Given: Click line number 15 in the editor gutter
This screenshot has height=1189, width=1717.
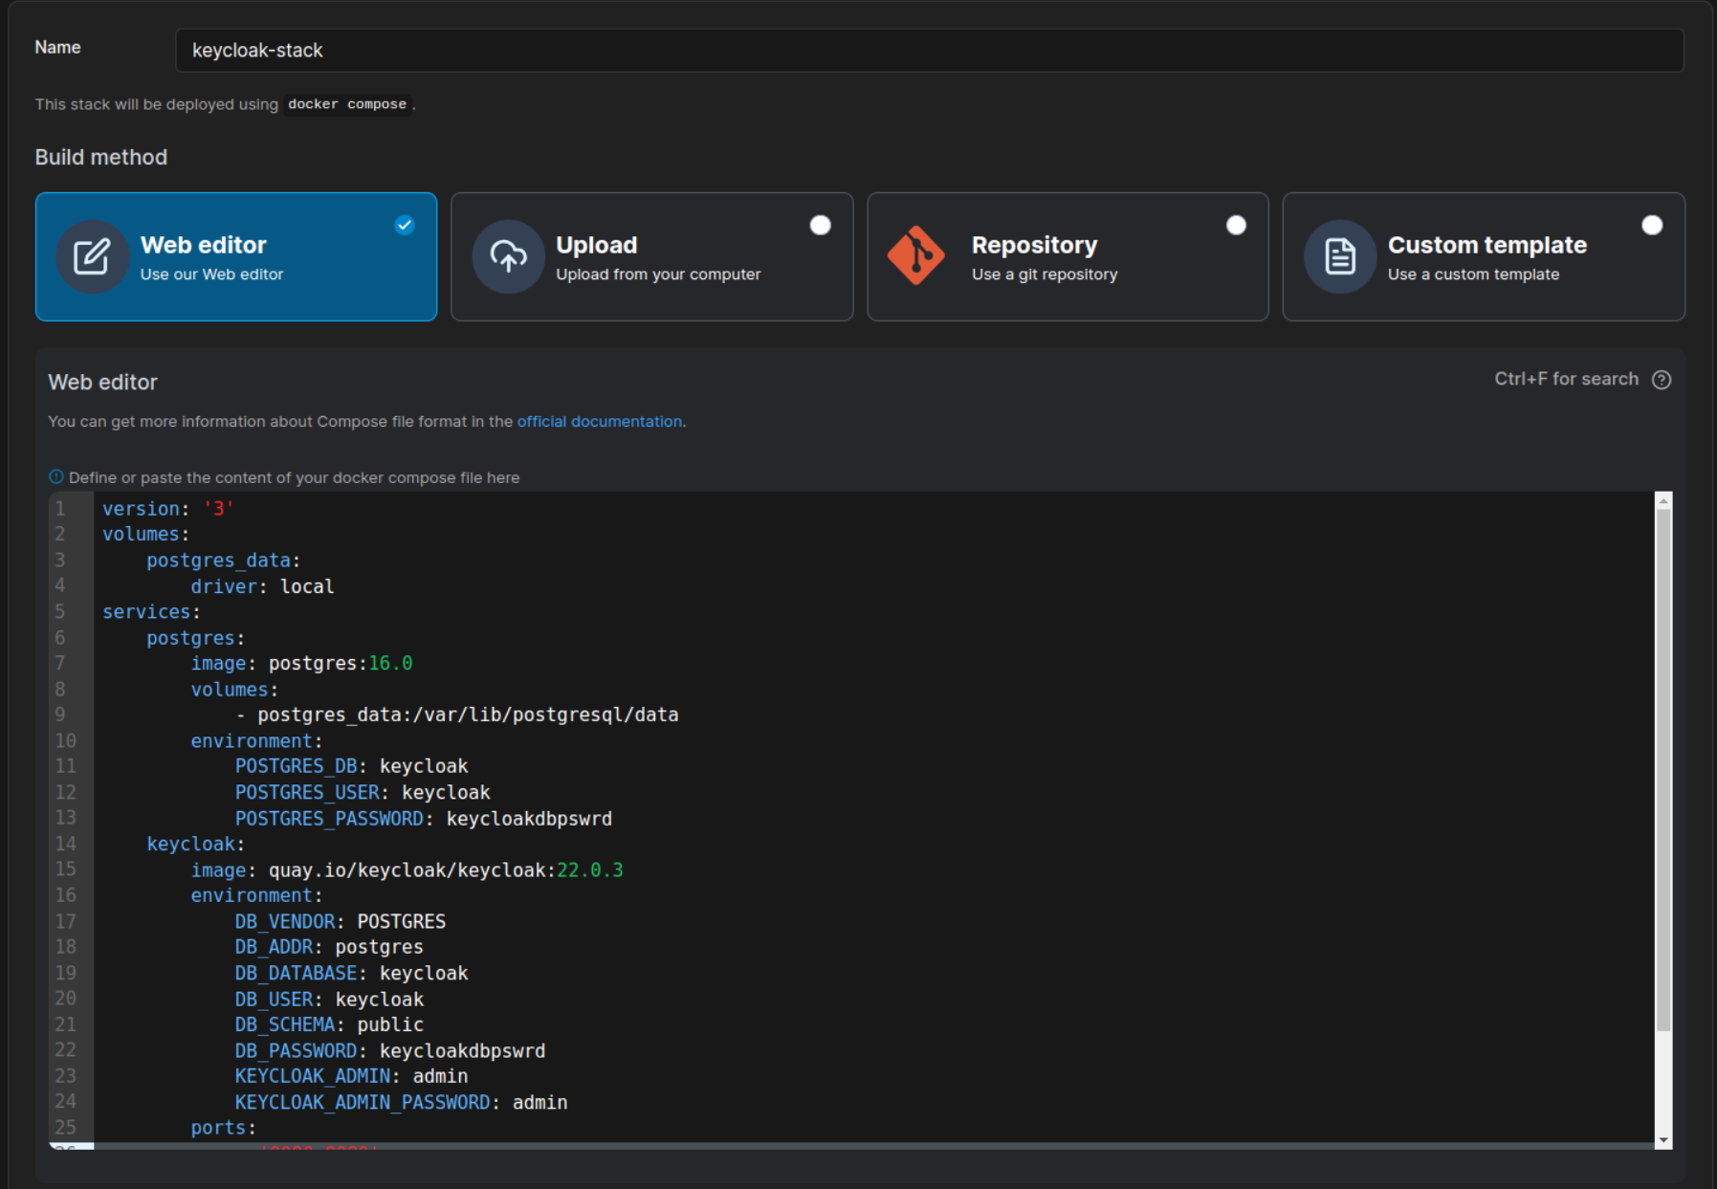Looking at the screenshot, I should [x=66, y=870].
